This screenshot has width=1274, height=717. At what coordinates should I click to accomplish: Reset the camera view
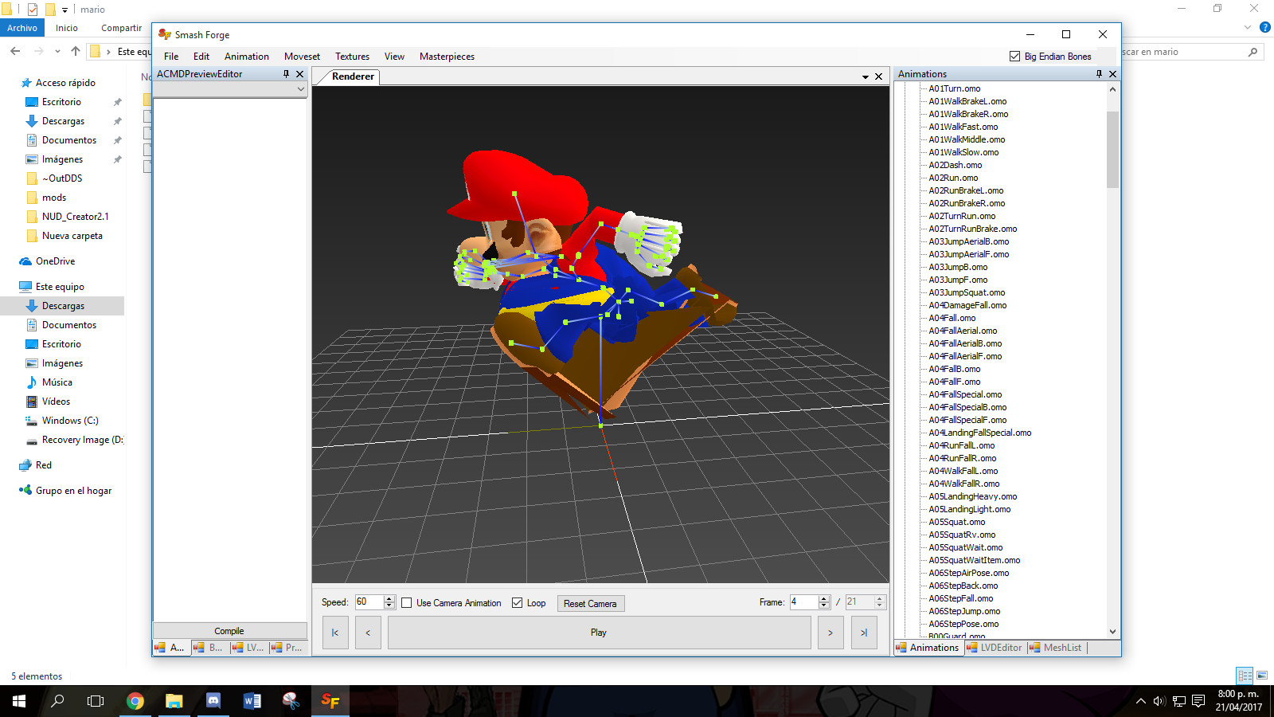pos(590,603)
